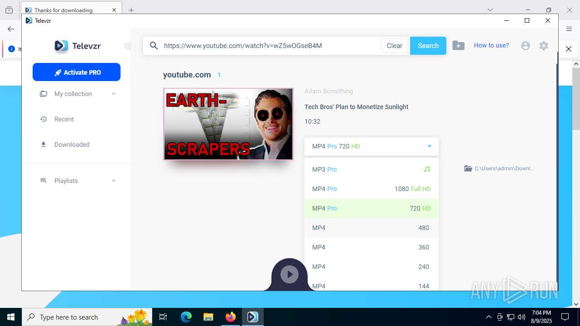Click channel name Adam Something

tap(329, 91)
